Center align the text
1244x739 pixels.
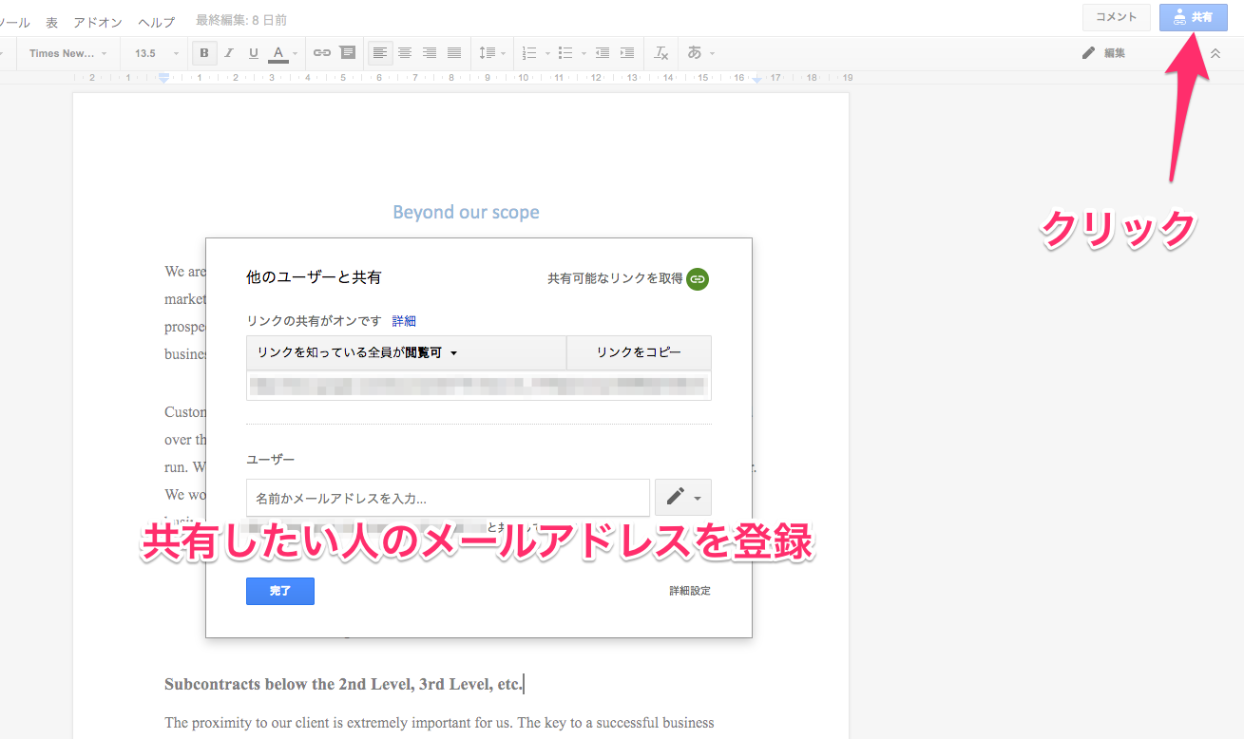pyautogui.click(x=405, y=53)
